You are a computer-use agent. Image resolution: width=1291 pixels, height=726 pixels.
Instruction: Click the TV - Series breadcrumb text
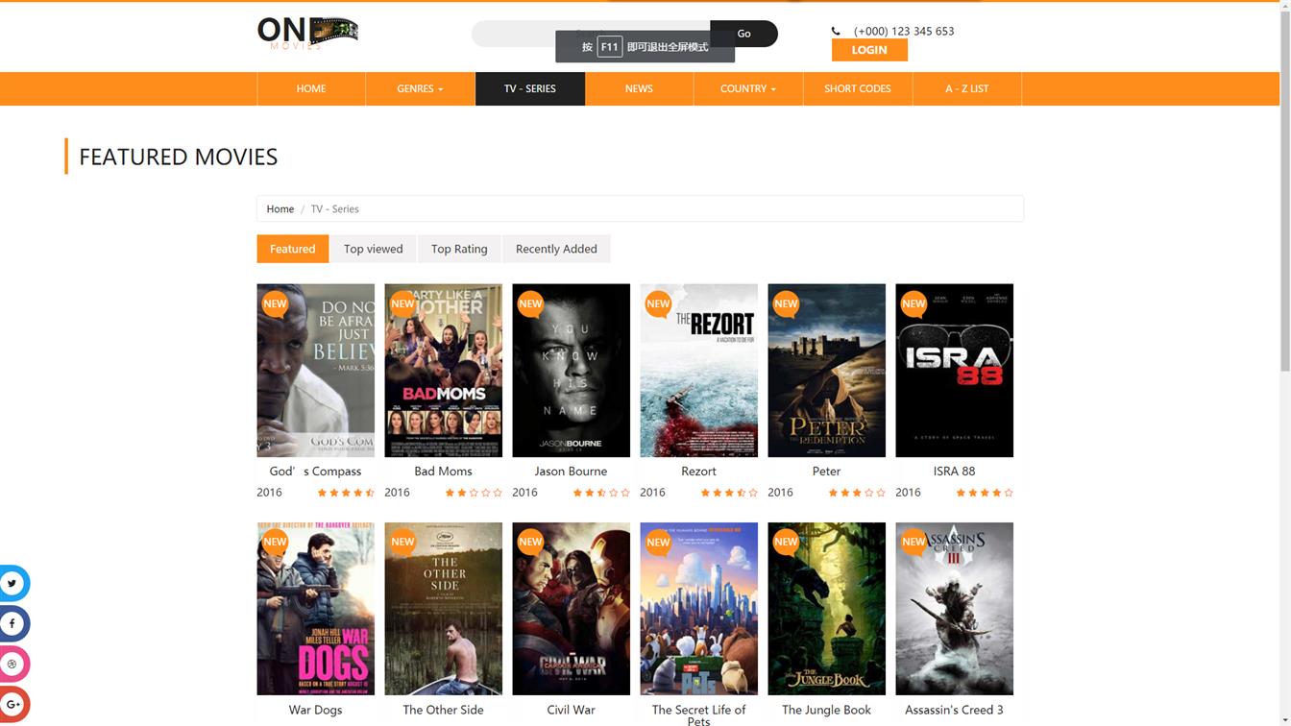click(334, 208)
